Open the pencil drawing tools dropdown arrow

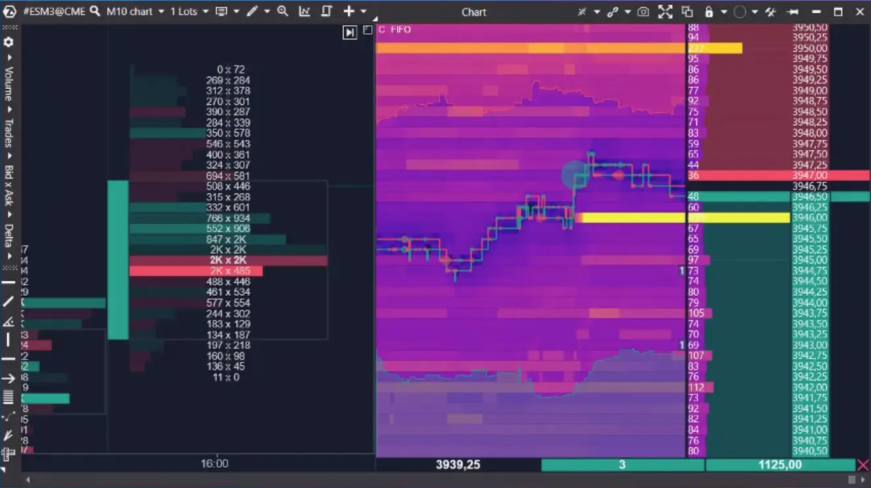tap(267, 12)
